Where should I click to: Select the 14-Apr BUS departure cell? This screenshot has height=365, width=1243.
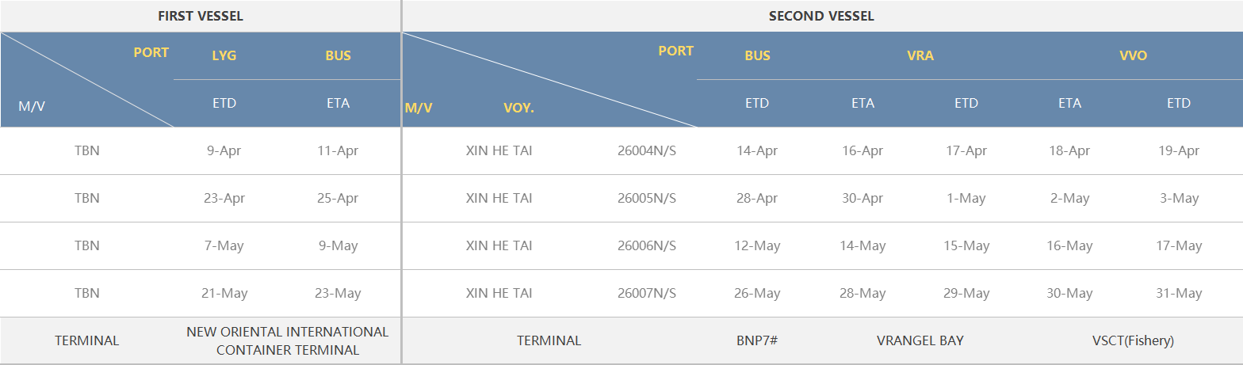coord(756,151)
